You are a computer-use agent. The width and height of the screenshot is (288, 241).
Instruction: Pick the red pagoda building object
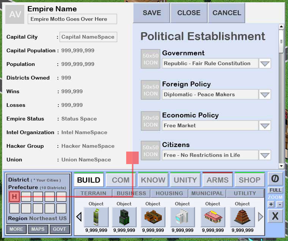click(x=243, y=217)
